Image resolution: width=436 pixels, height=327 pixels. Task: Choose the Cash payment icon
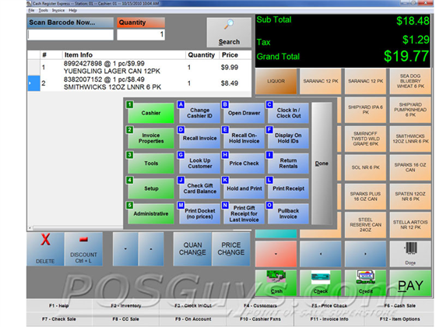click(276, 283)
